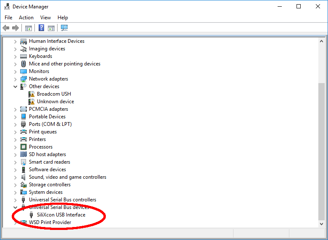Select the Software devices label
This screenshot has width=328, height=240.
(47, 170)
